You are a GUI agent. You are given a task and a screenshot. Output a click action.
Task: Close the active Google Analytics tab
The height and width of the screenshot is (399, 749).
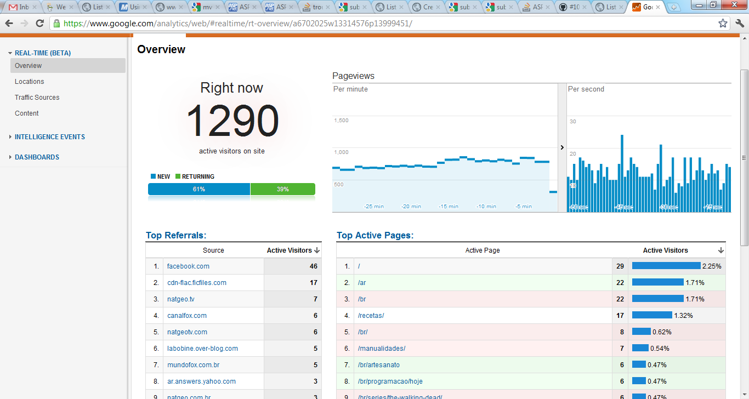[x=657, y=7]
